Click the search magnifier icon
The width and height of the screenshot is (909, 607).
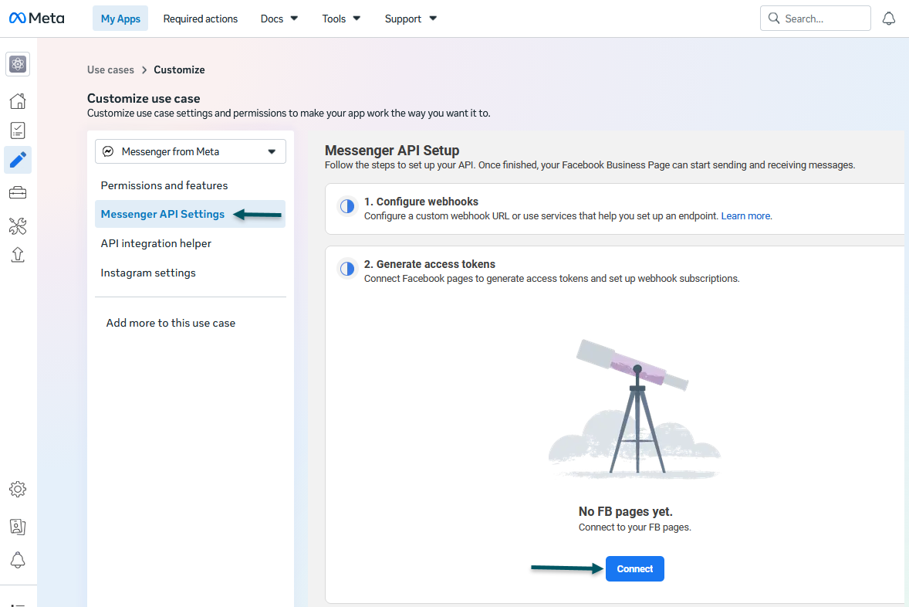774,18
